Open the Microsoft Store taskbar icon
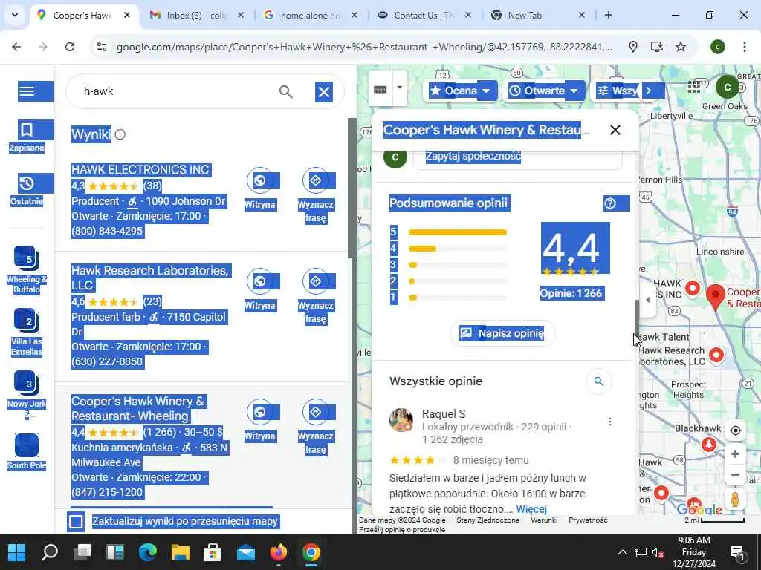Screen dimensions: 761x570 point(213,552)
